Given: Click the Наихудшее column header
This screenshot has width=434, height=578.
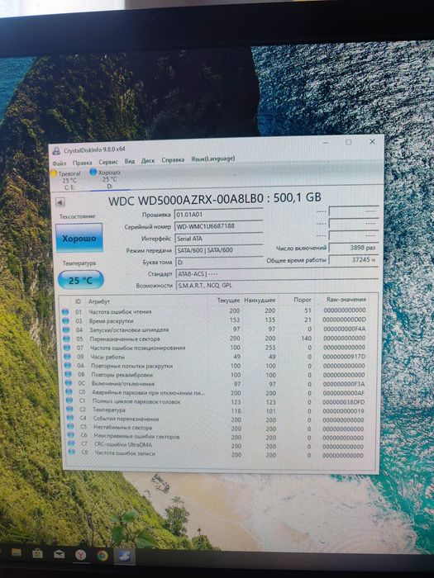Looking at the screenshot, I should [260, 300].
